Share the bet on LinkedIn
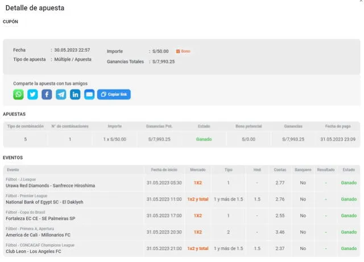The image size is (364, 262). [x=75, y=94]
